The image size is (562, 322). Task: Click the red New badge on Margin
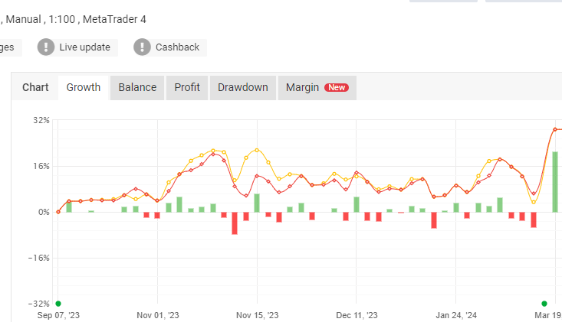click(x=337, y=87)
